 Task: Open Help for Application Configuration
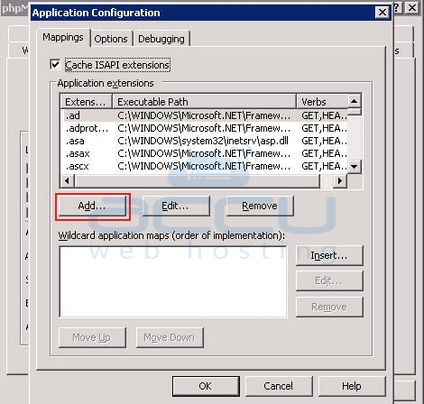[352, 386]
